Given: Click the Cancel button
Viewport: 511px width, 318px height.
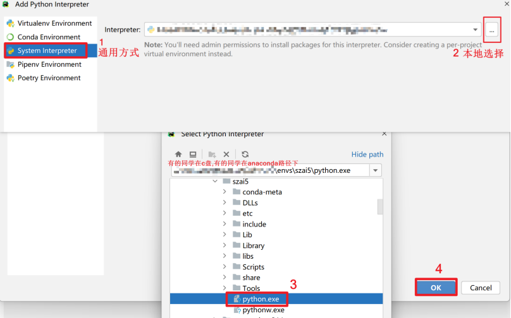Looking at the screenshot, I should tap(481, 288).
